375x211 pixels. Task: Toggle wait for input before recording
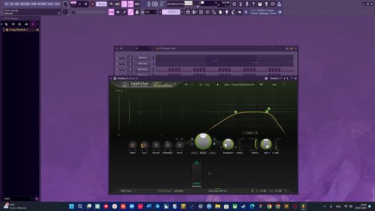coord(118,4)
